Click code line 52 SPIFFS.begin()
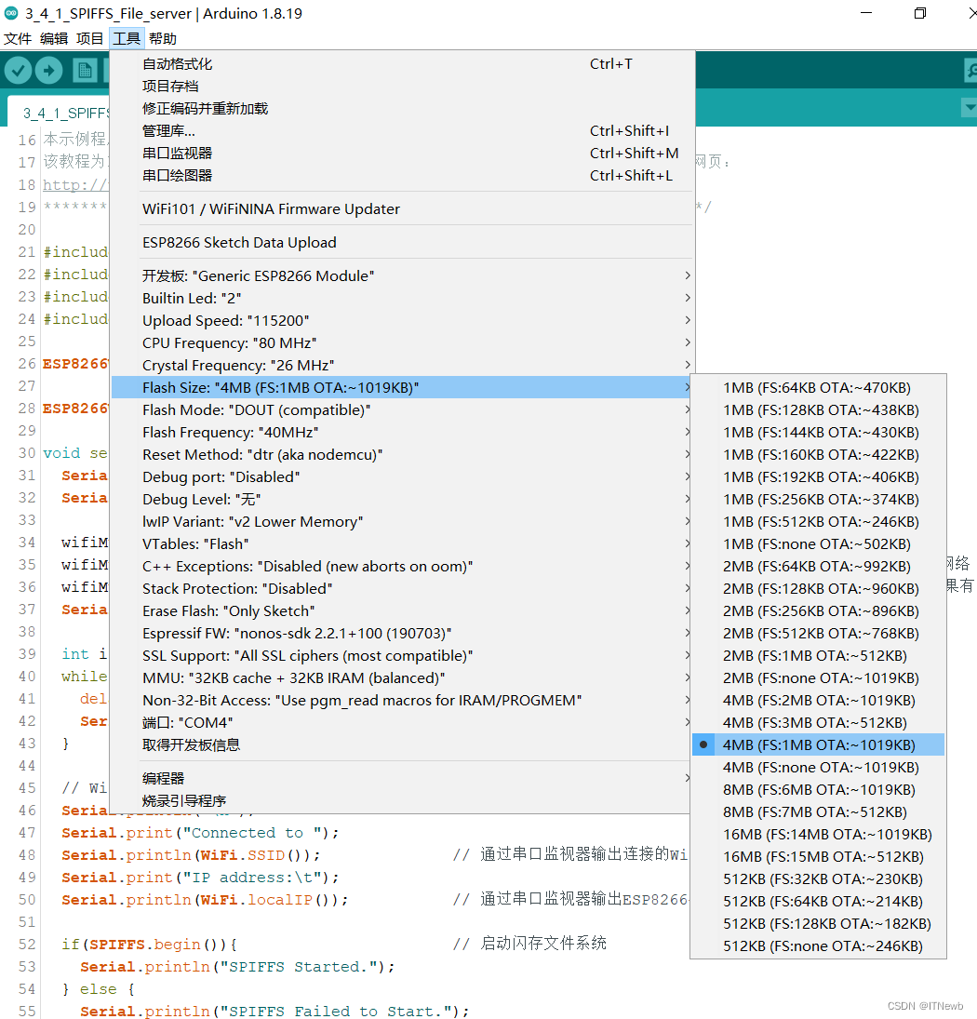Screen dimensions: 977x1019 click(x=150, y=944)
